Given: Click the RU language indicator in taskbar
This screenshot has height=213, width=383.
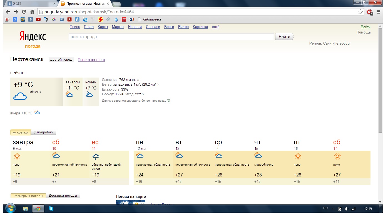Looking at the screenshot, I should pyautogui.click(x=325, y=208).
